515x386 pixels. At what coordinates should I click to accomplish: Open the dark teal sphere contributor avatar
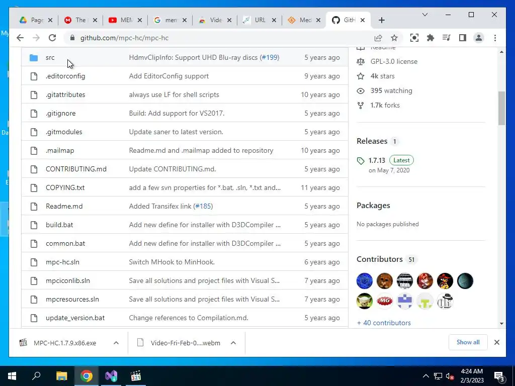coord(465,281)
